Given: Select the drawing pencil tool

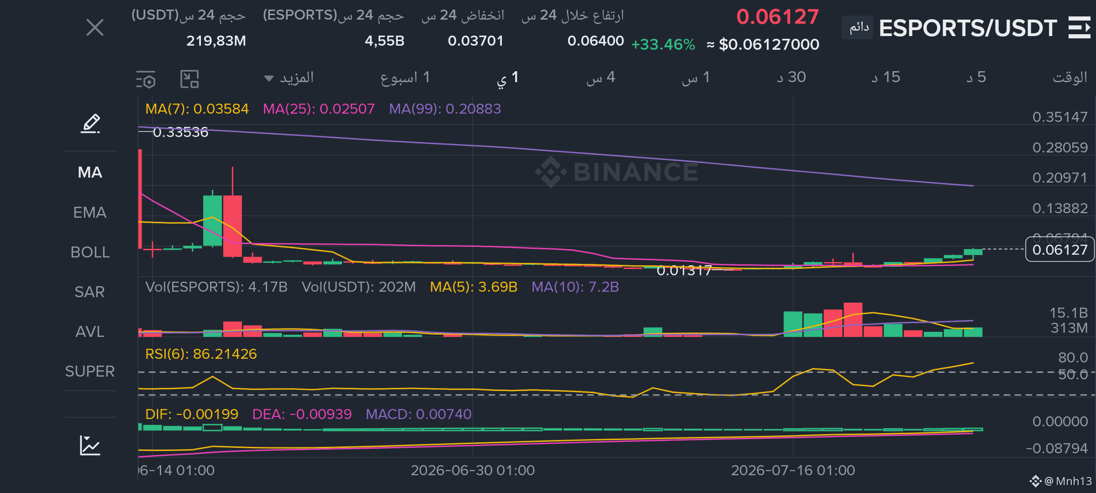Looking at the screenshot, I should [x=90, y=124].
